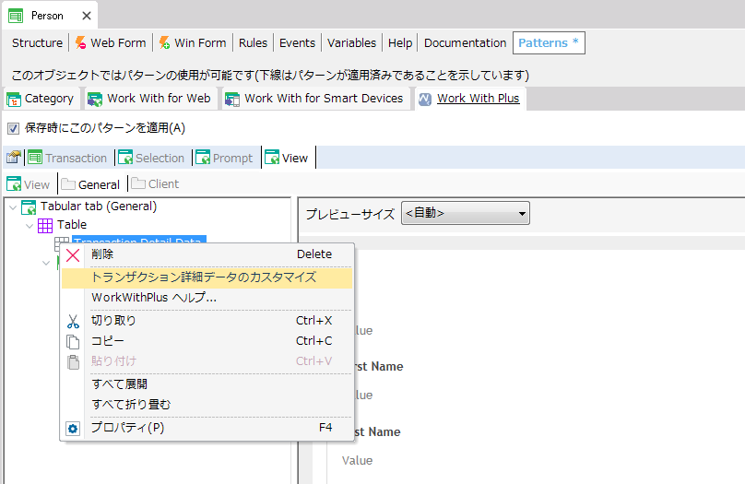
Task: Open プロパティ(P) from context menu
Action: click(x=207, y=428)
